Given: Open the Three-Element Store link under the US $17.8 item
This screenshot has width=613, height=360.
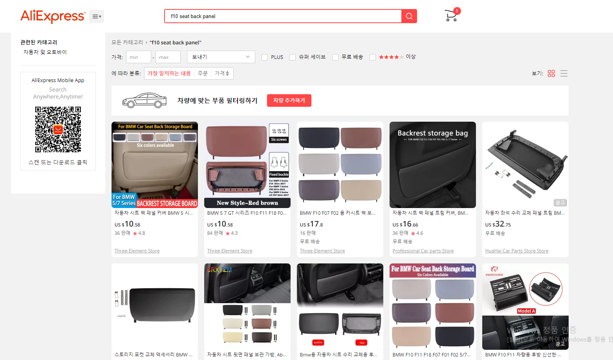Looking at the screenshot, I should [x=322, y=251].
